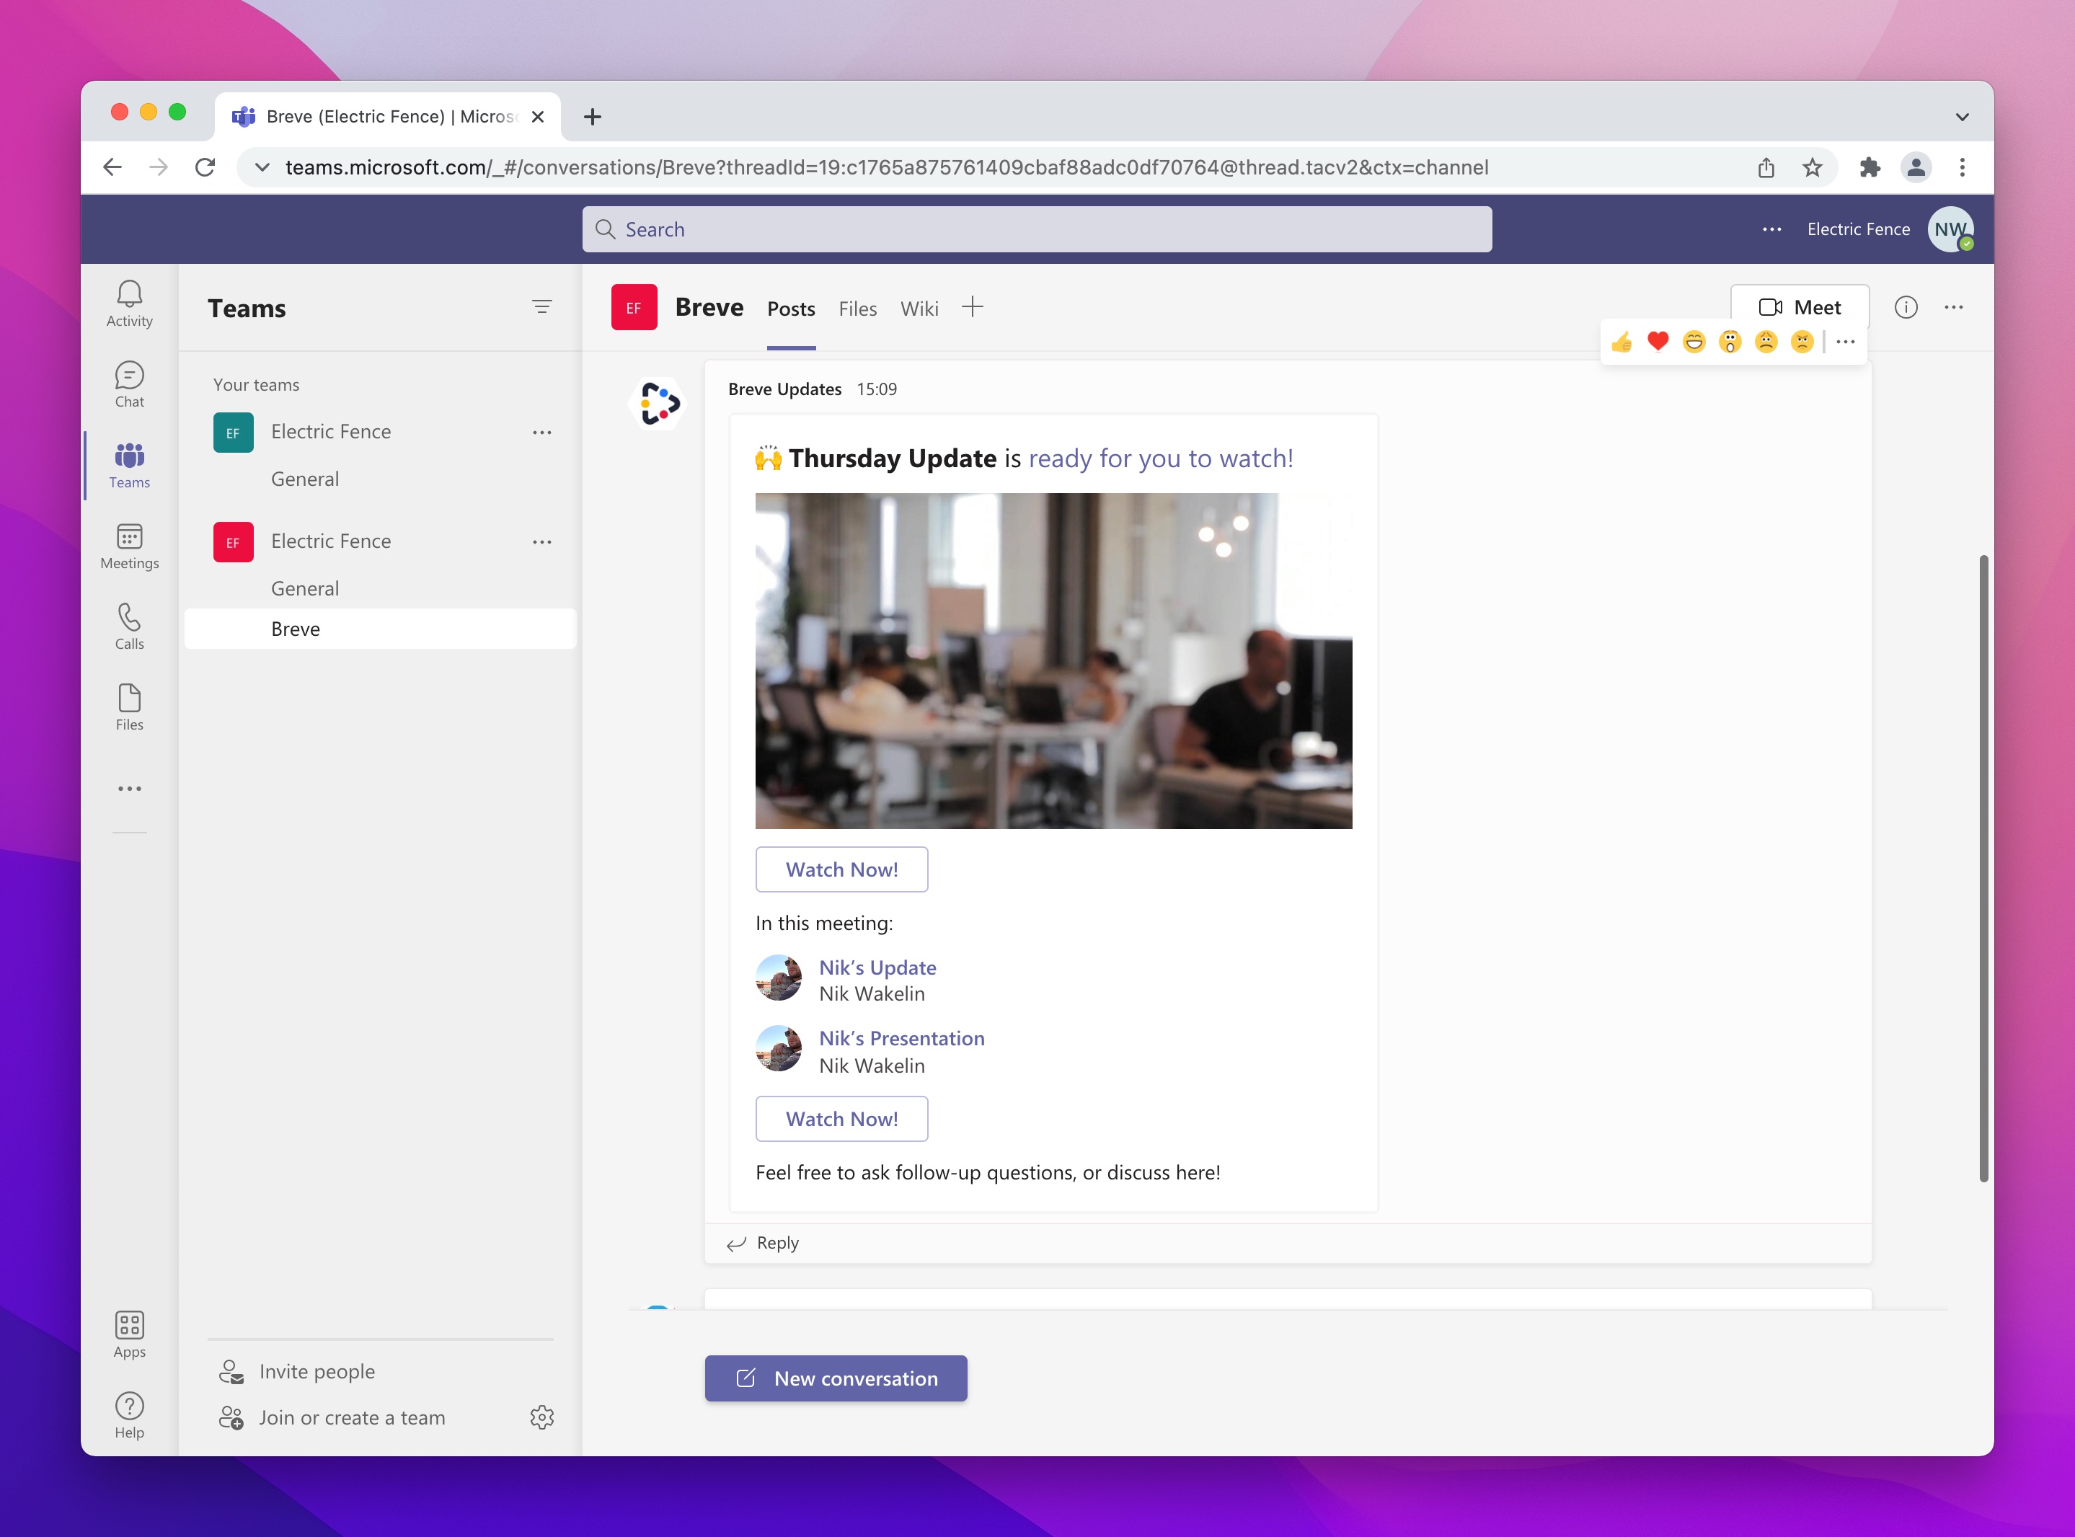React with the red heart emoji

(x=1658, y=342)
